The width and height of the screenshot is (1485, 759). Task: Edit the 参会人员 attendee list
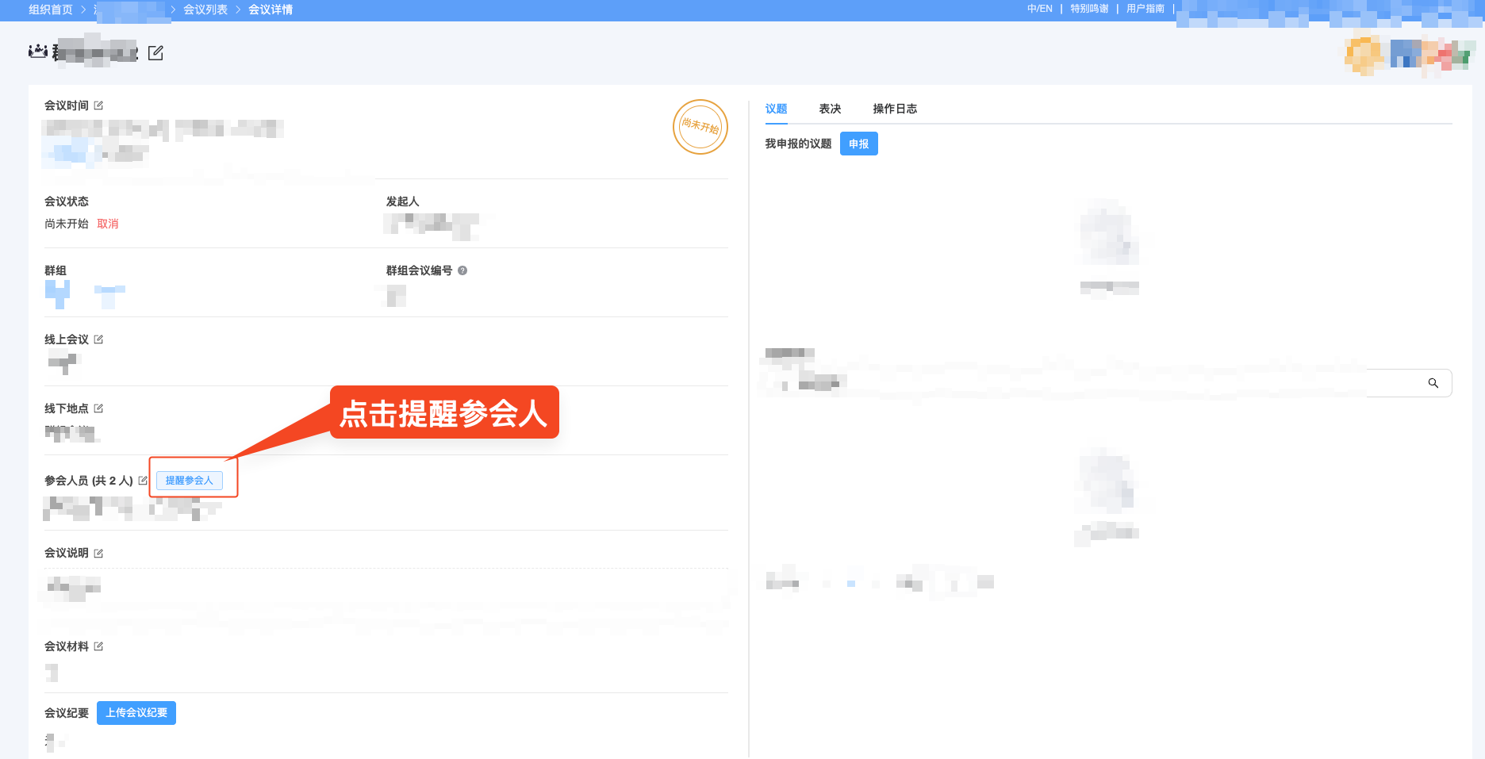pyautogui.click(x=144, y=480)
